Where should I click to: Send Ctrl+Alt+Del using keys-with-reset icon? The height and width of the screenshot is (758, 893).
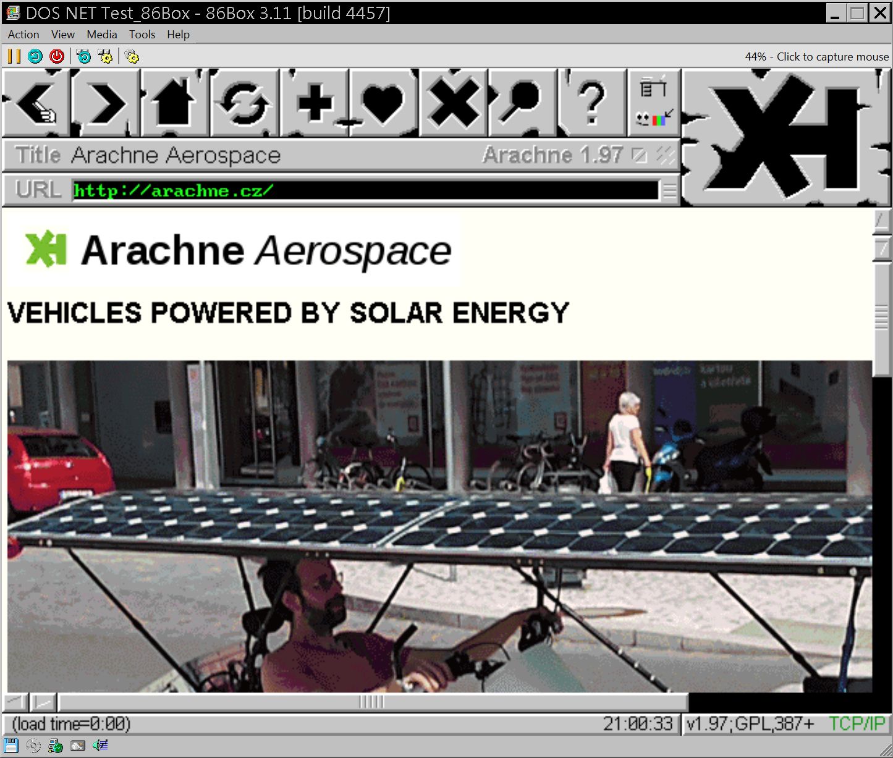[x=83, y=56]
